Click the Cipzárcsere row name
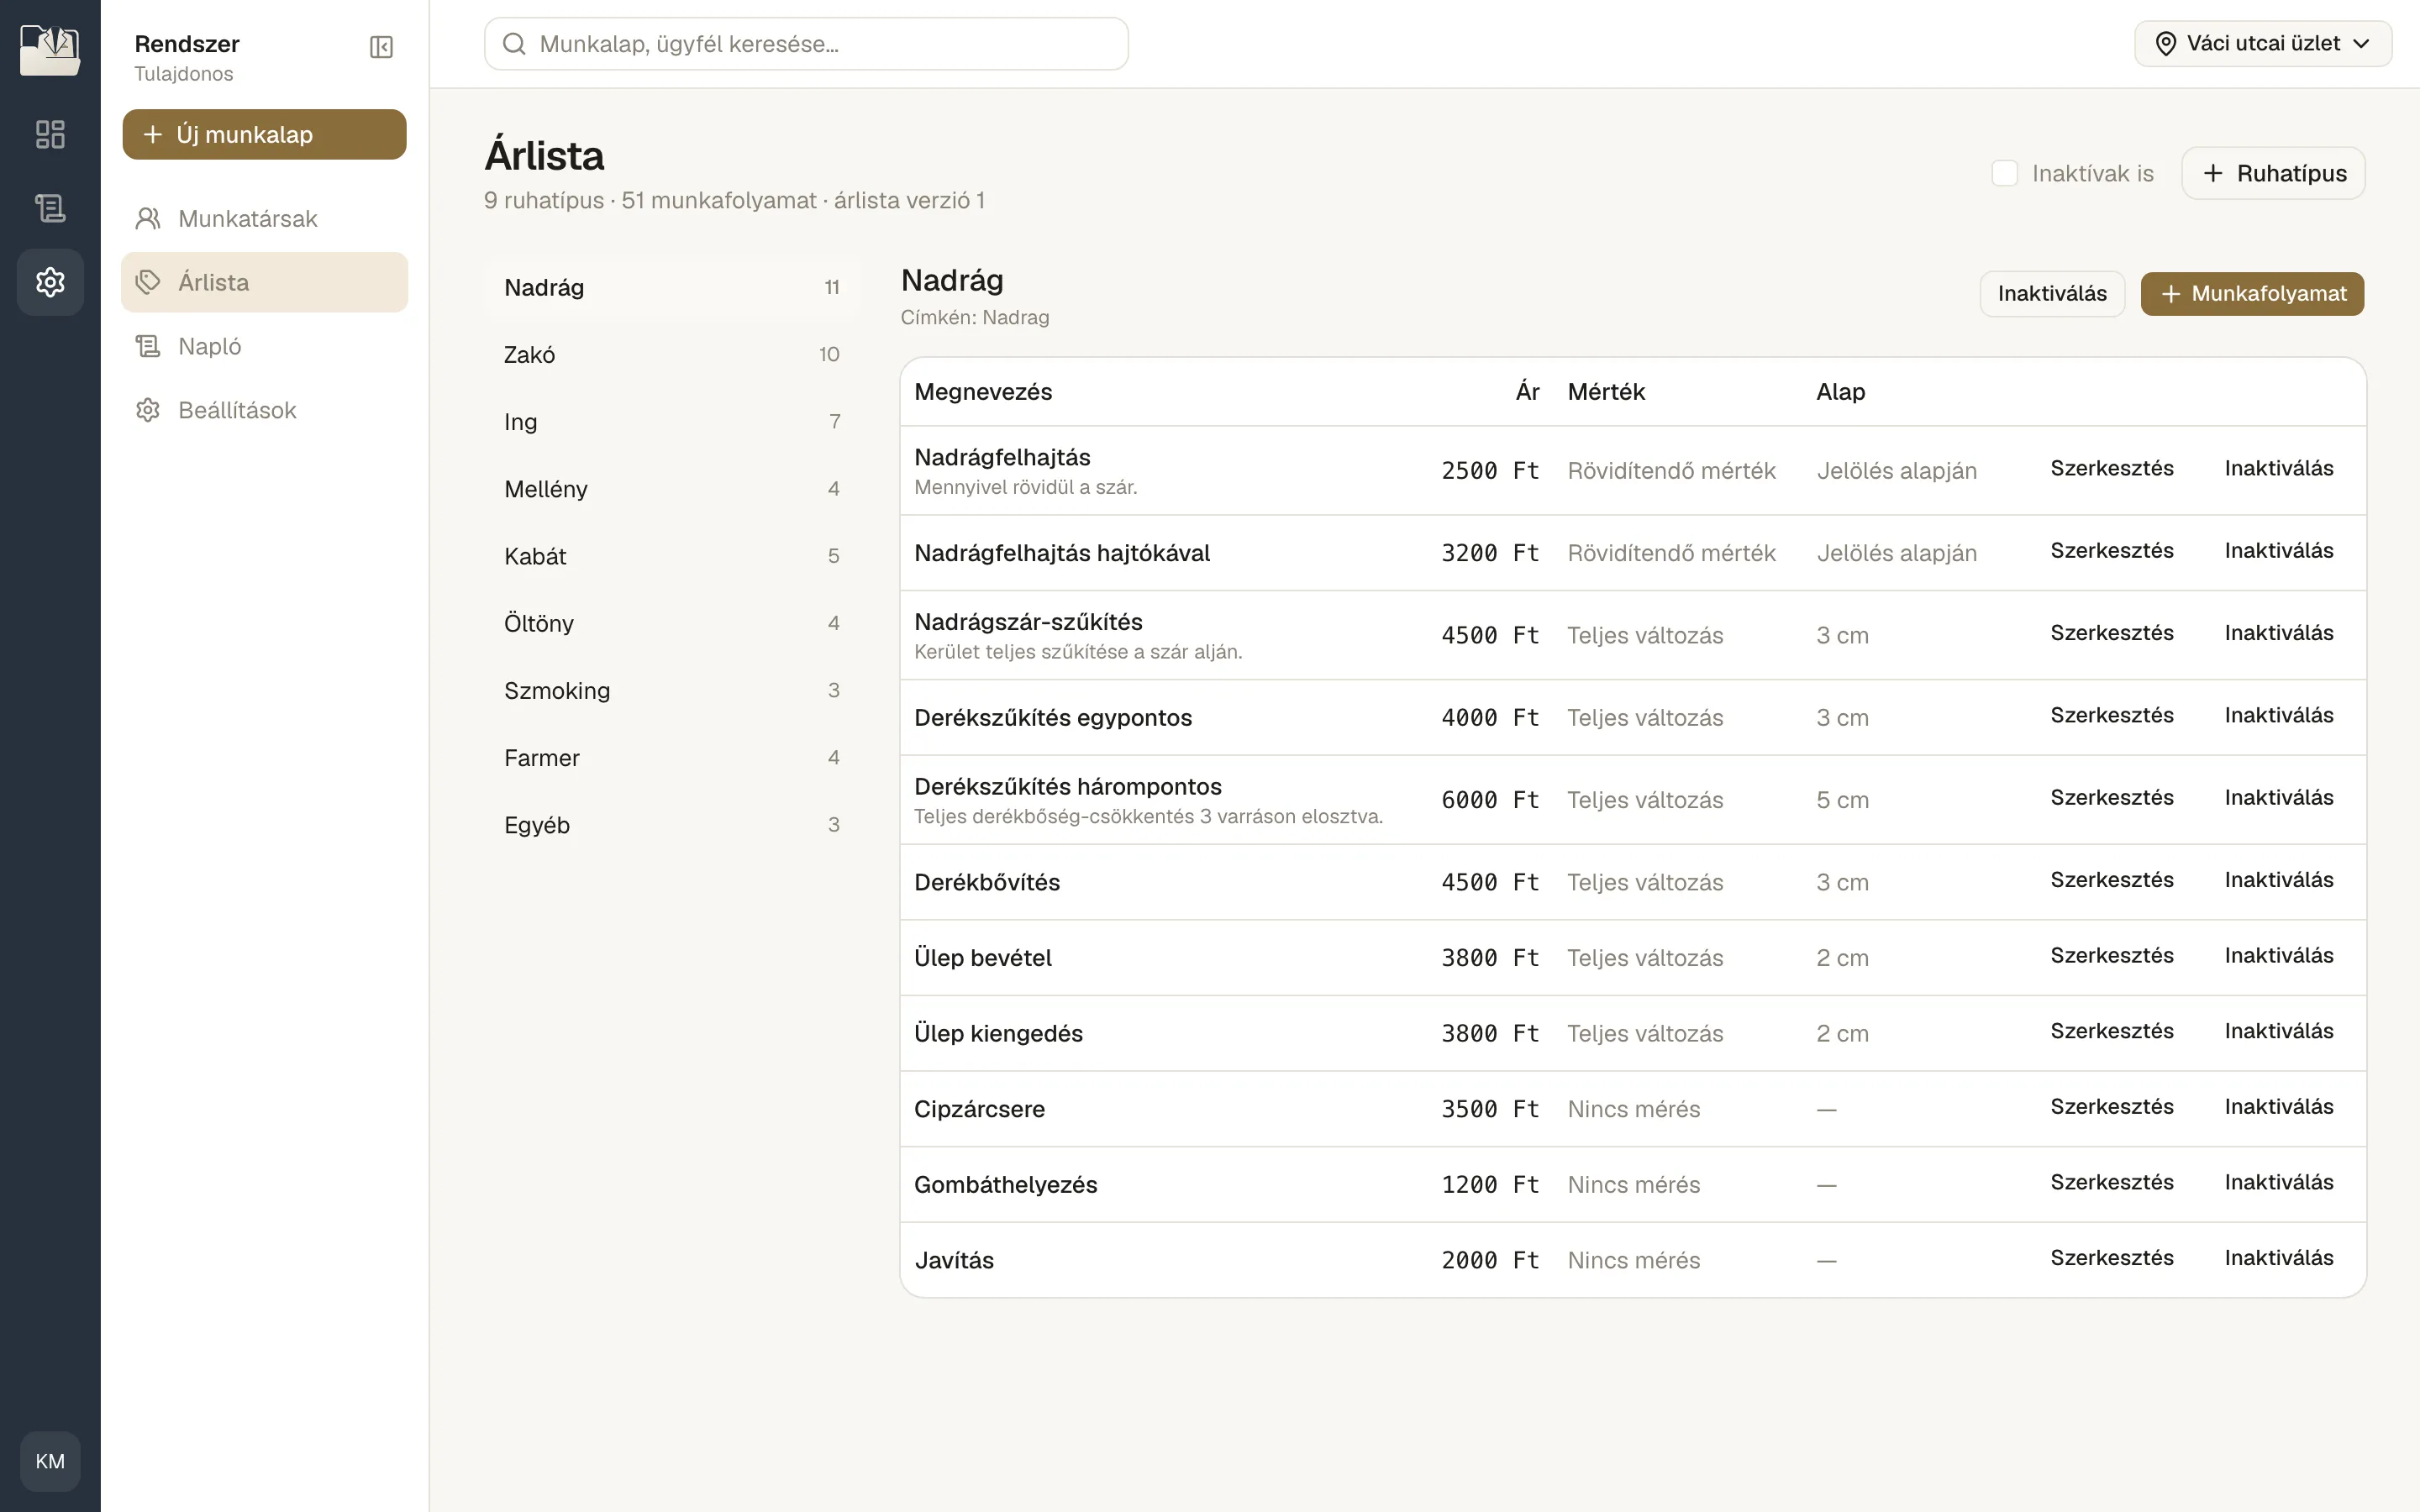This screenshot has width=2420, height=1512. [979, 1109]
